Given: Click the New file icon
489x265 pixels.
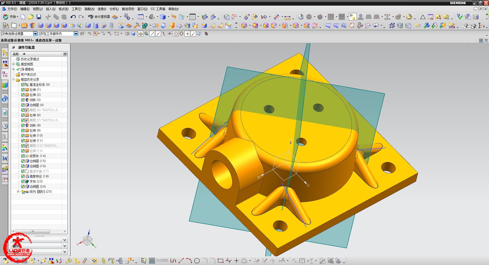Looking at the screenshot, I should 23,17.
